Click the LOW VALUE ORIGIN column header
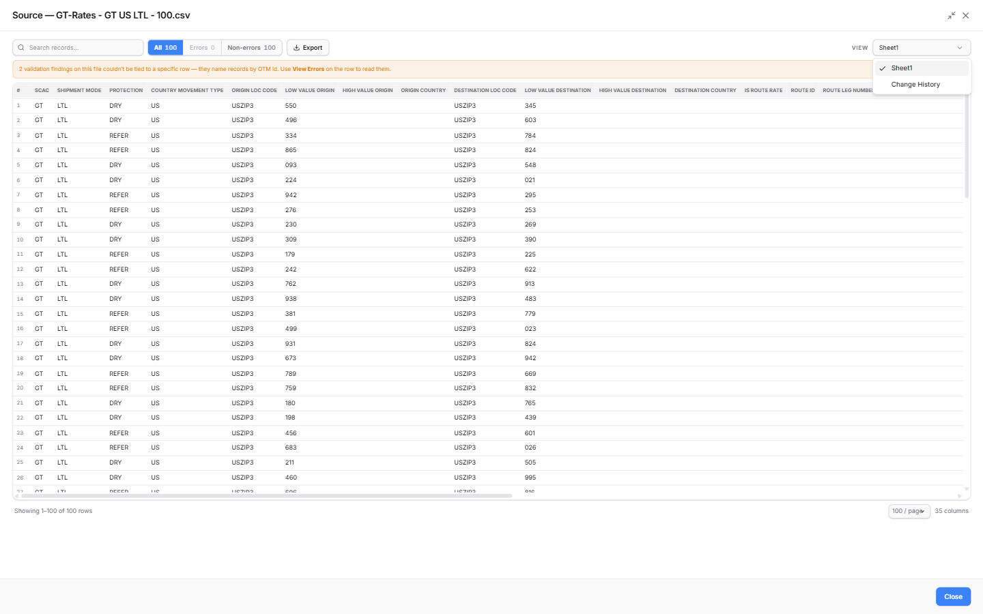 click(310, 90)
